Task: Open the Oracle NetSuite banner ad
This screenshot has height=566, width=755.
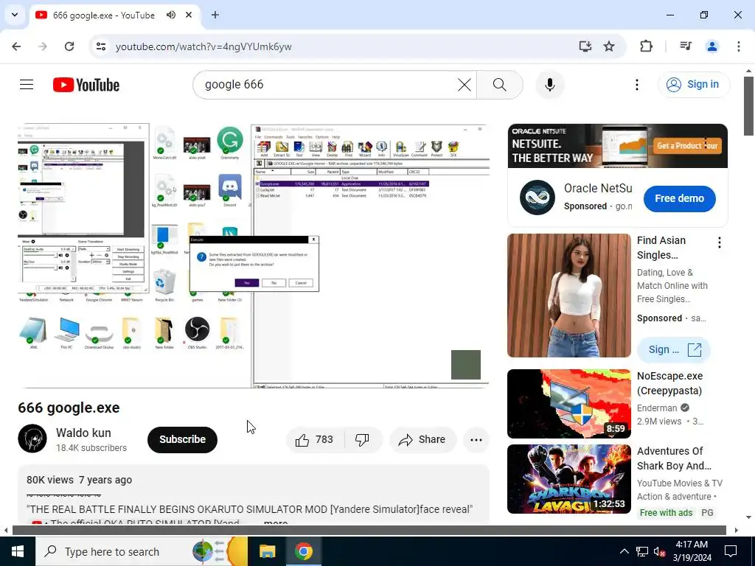Action: click(x=617, y=146)
